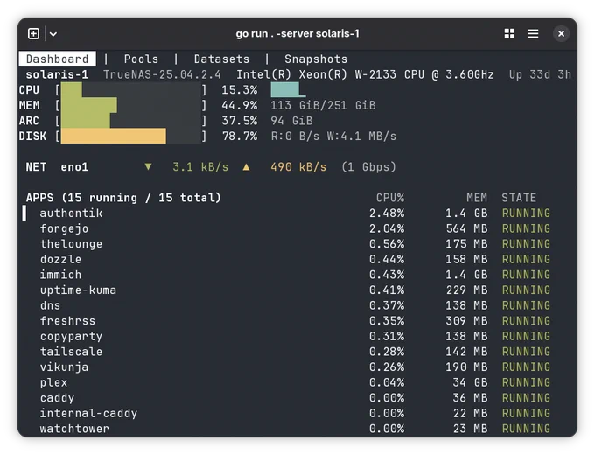Click the STATE column header
This screenshot has width=595, height=455.
[519, 198]
